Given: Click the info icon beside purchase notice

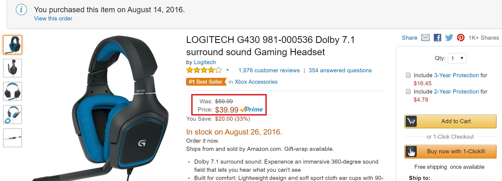Looking at the screenshot, I should click(x=21, y=10).
